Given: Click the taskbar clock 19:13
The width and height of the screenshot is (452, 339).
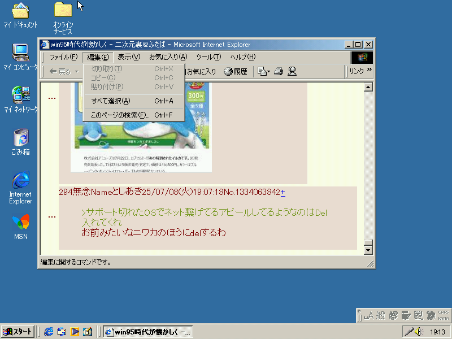Looking at the screenshot, I should tap(437, 332).
